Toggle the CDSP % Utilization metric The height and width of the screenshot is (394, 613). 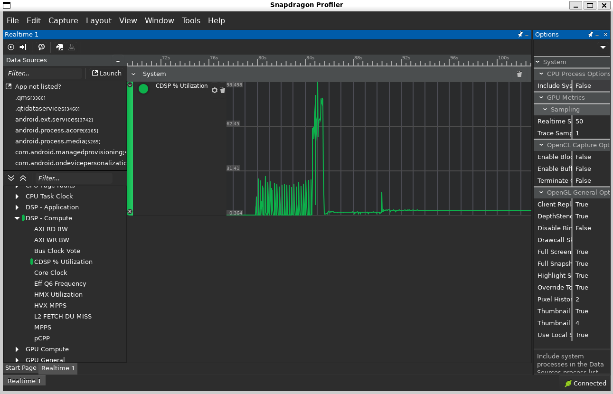pos(63,262)
